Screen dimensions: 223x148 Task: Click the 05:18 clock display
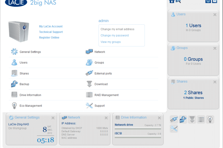click(45, 140)
